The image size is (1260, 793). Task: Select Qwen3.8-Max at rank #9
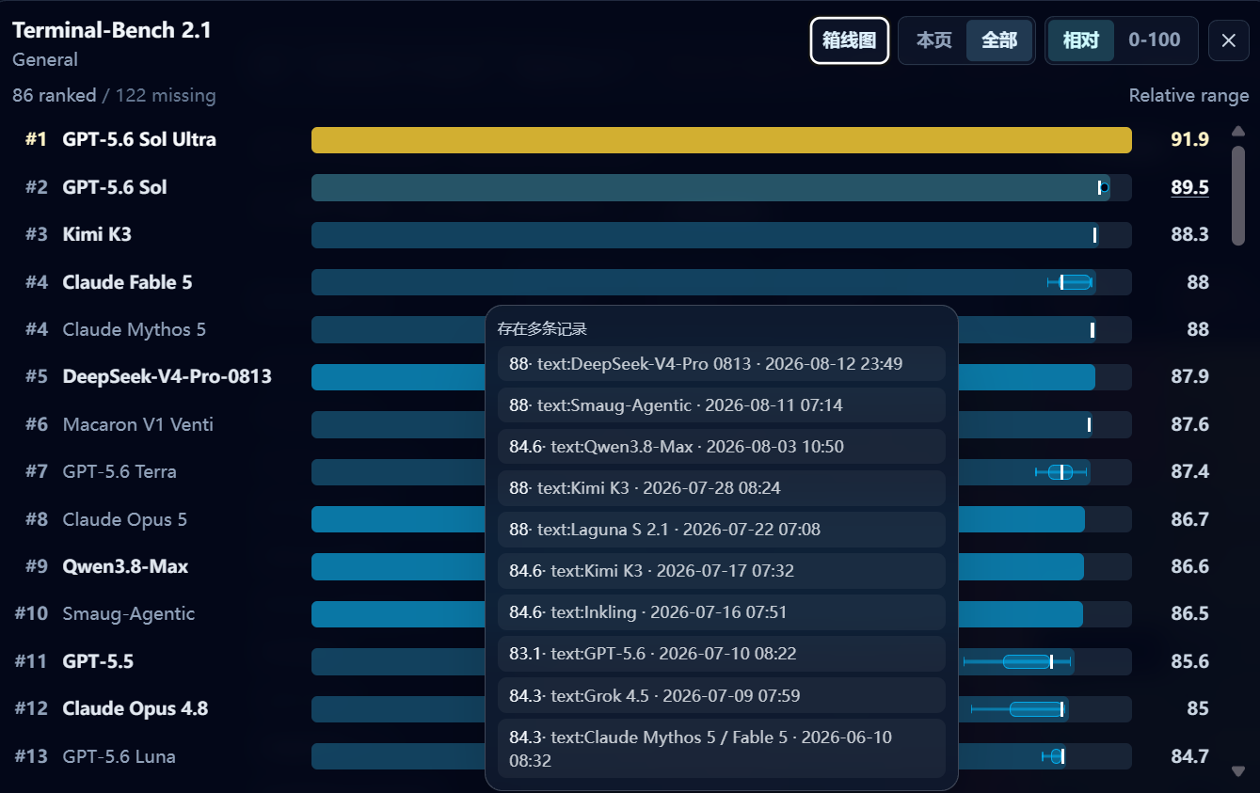pyautogui.click(x=125, y=566)
